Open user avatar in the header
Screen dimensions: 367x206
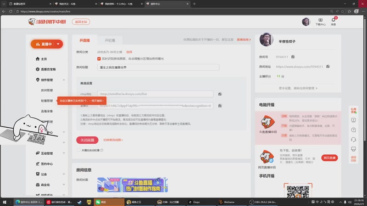coord(306,22)
